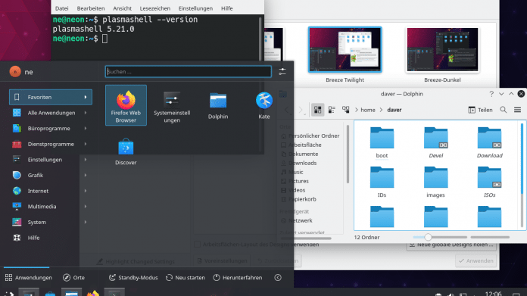Open the IDs folder

382,182
